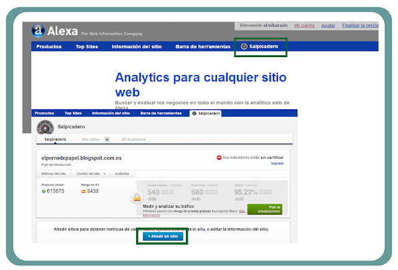Click Spain flag icon beside 9438

click(x=83, y=191)
